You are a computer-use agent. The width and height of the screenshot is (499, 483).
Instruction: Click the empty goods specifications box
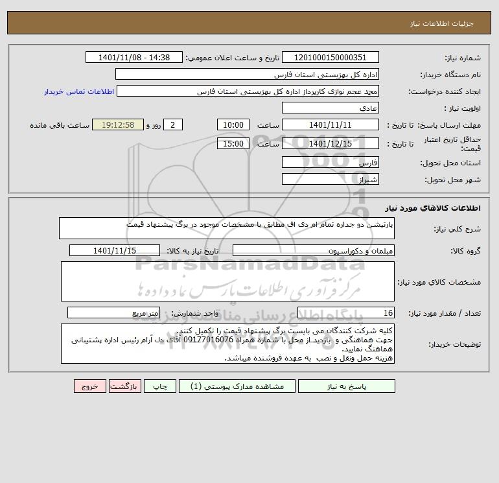[227, 281]
